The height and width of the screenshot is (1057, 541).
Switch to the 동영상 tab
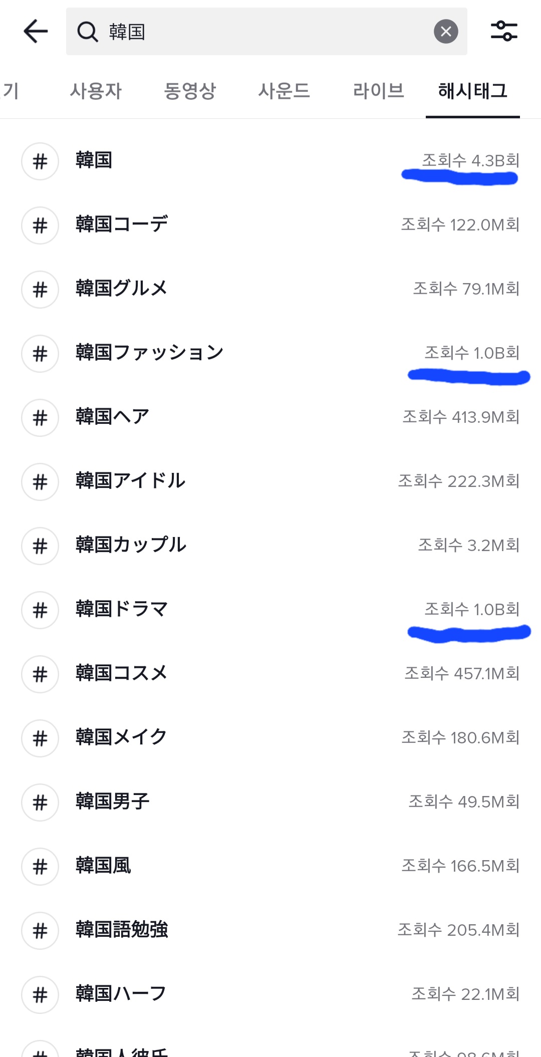point(189,91)
